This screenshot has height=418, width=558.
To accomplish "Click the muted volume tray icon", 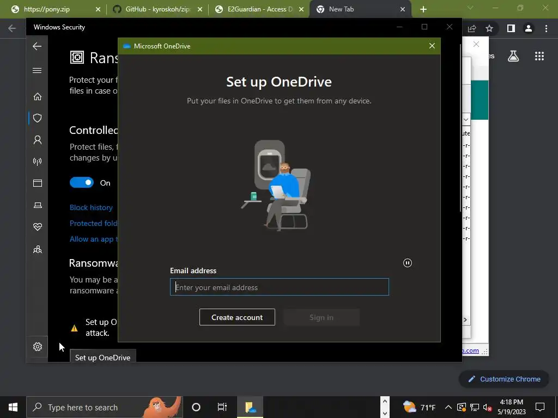I will click(488, 407).
